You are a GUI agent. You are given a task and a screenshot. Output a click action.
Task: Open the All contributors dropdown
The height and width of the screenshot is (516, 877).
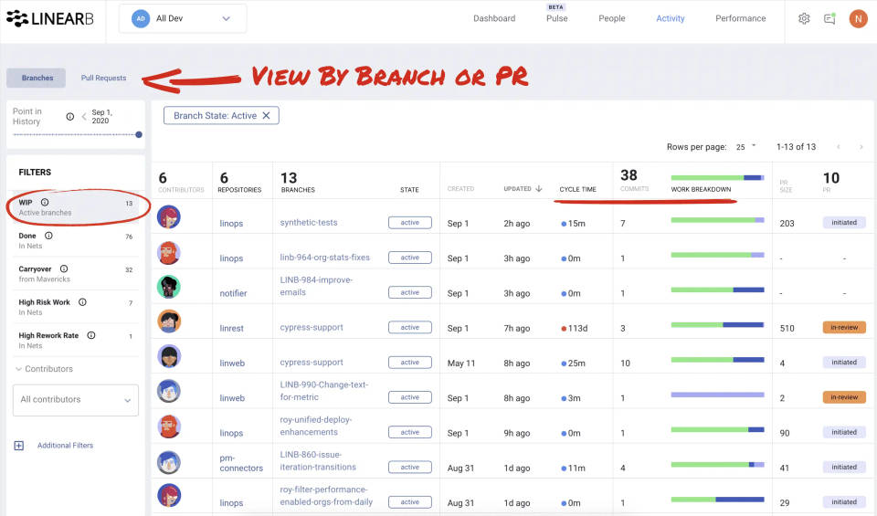(76, 400)
